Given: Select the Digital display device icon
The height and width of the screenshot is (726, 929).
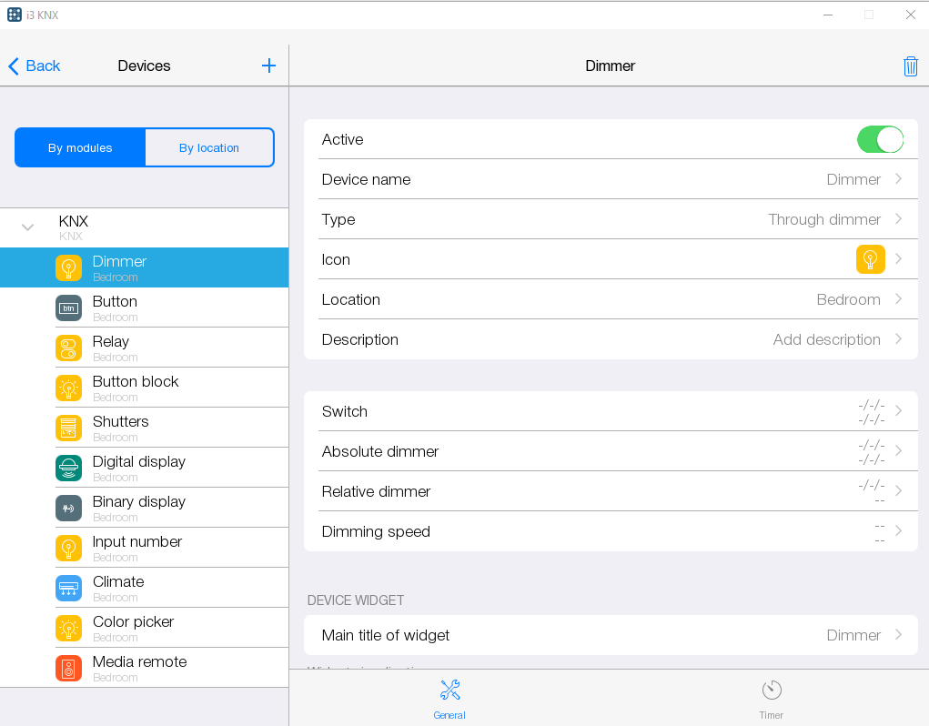Looking at the screenshot, I should [x=68, y=468].
